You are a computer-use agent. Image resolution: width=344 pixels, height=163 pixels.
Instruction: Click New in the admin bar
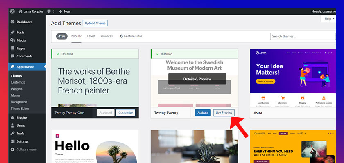click(67, 11)
